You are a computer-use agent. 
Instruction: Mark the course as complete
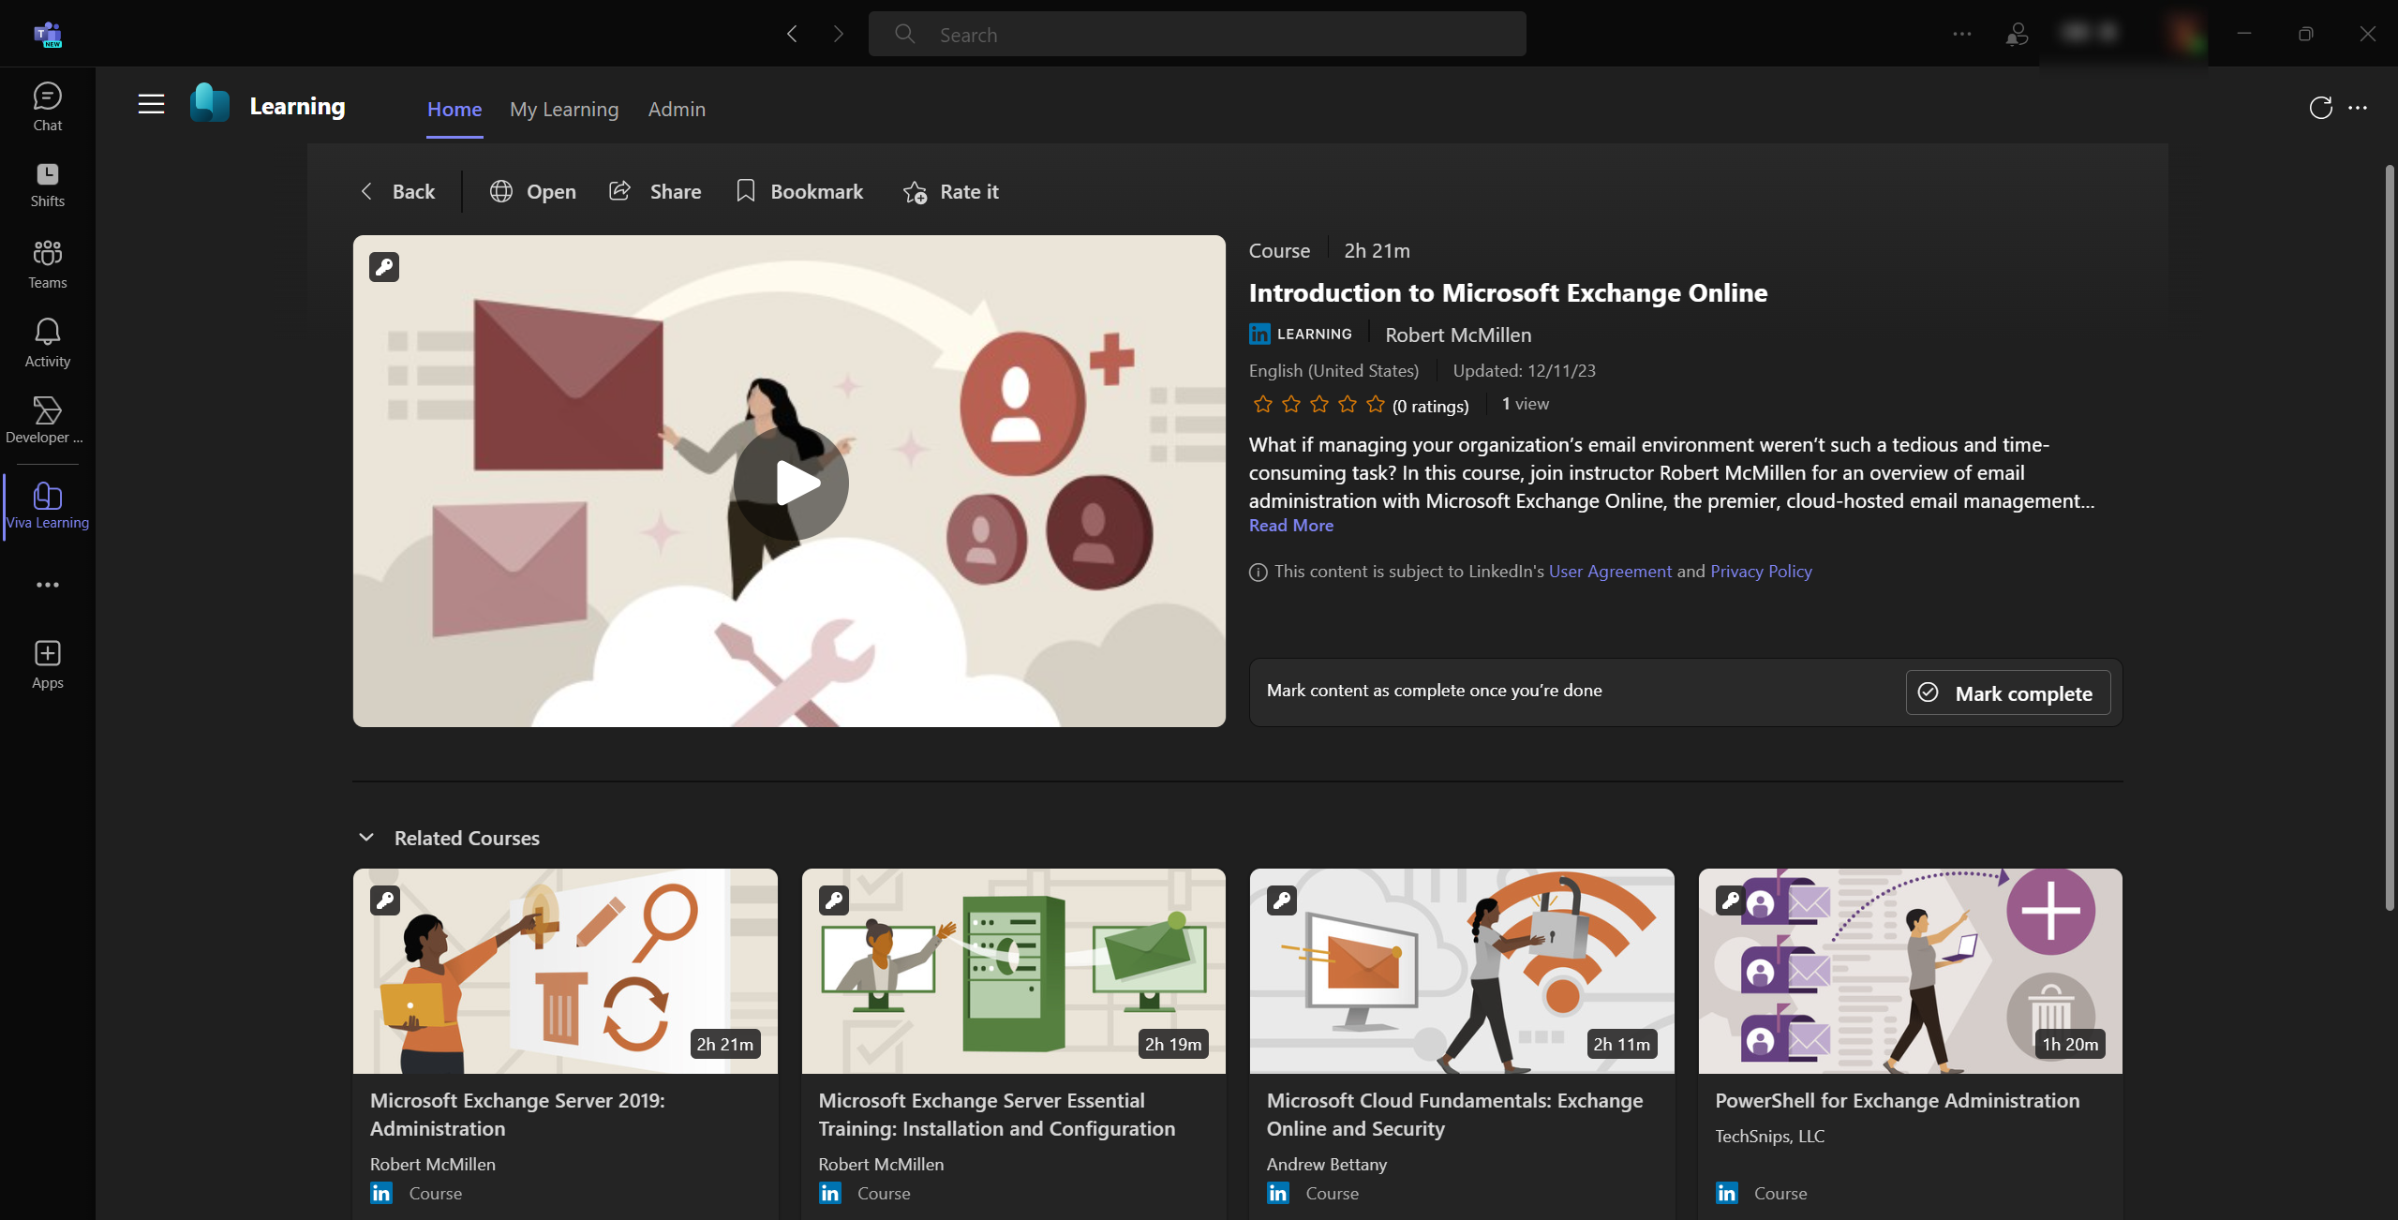2008,692
